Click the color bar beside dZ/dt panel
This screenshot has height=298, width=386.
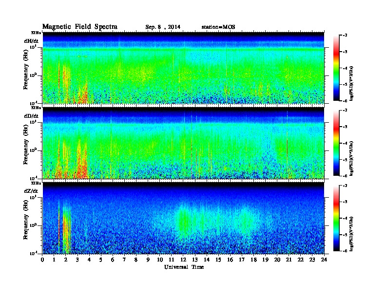(x=336, y=218)
